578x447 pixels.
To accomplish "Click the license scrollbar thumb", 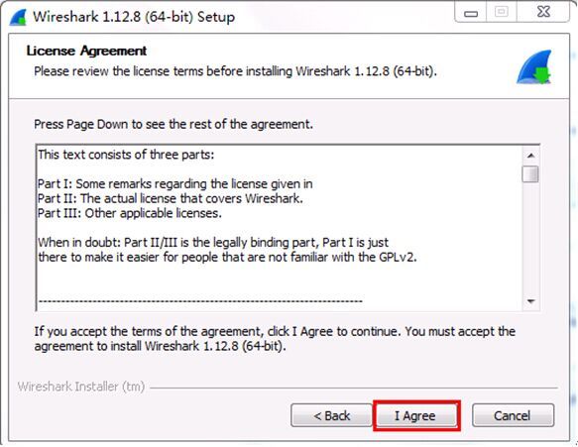I will 530,173.
